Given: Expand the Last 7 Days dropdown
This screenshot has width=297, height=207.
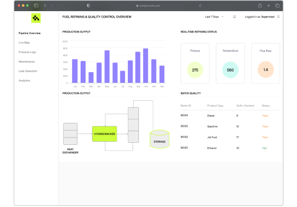Looking at the screenshot, I should [x=214, y=16].
